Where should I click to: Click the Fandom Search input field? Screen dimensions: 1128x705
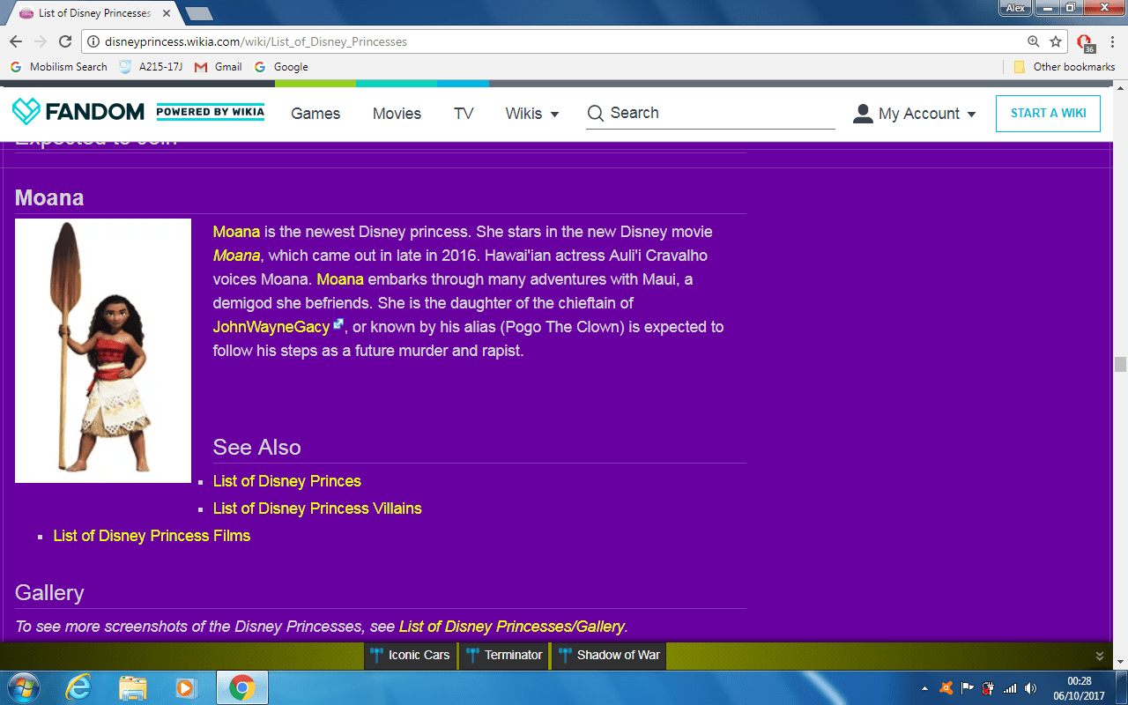pyautogui.click(x=710, y=113)
